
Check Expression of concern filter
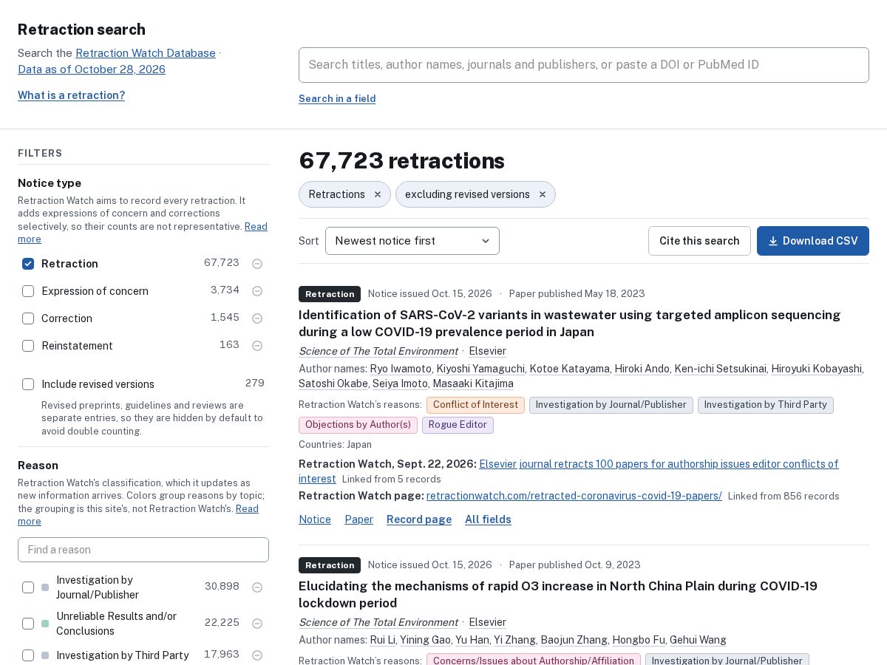(x=28, y=291)
